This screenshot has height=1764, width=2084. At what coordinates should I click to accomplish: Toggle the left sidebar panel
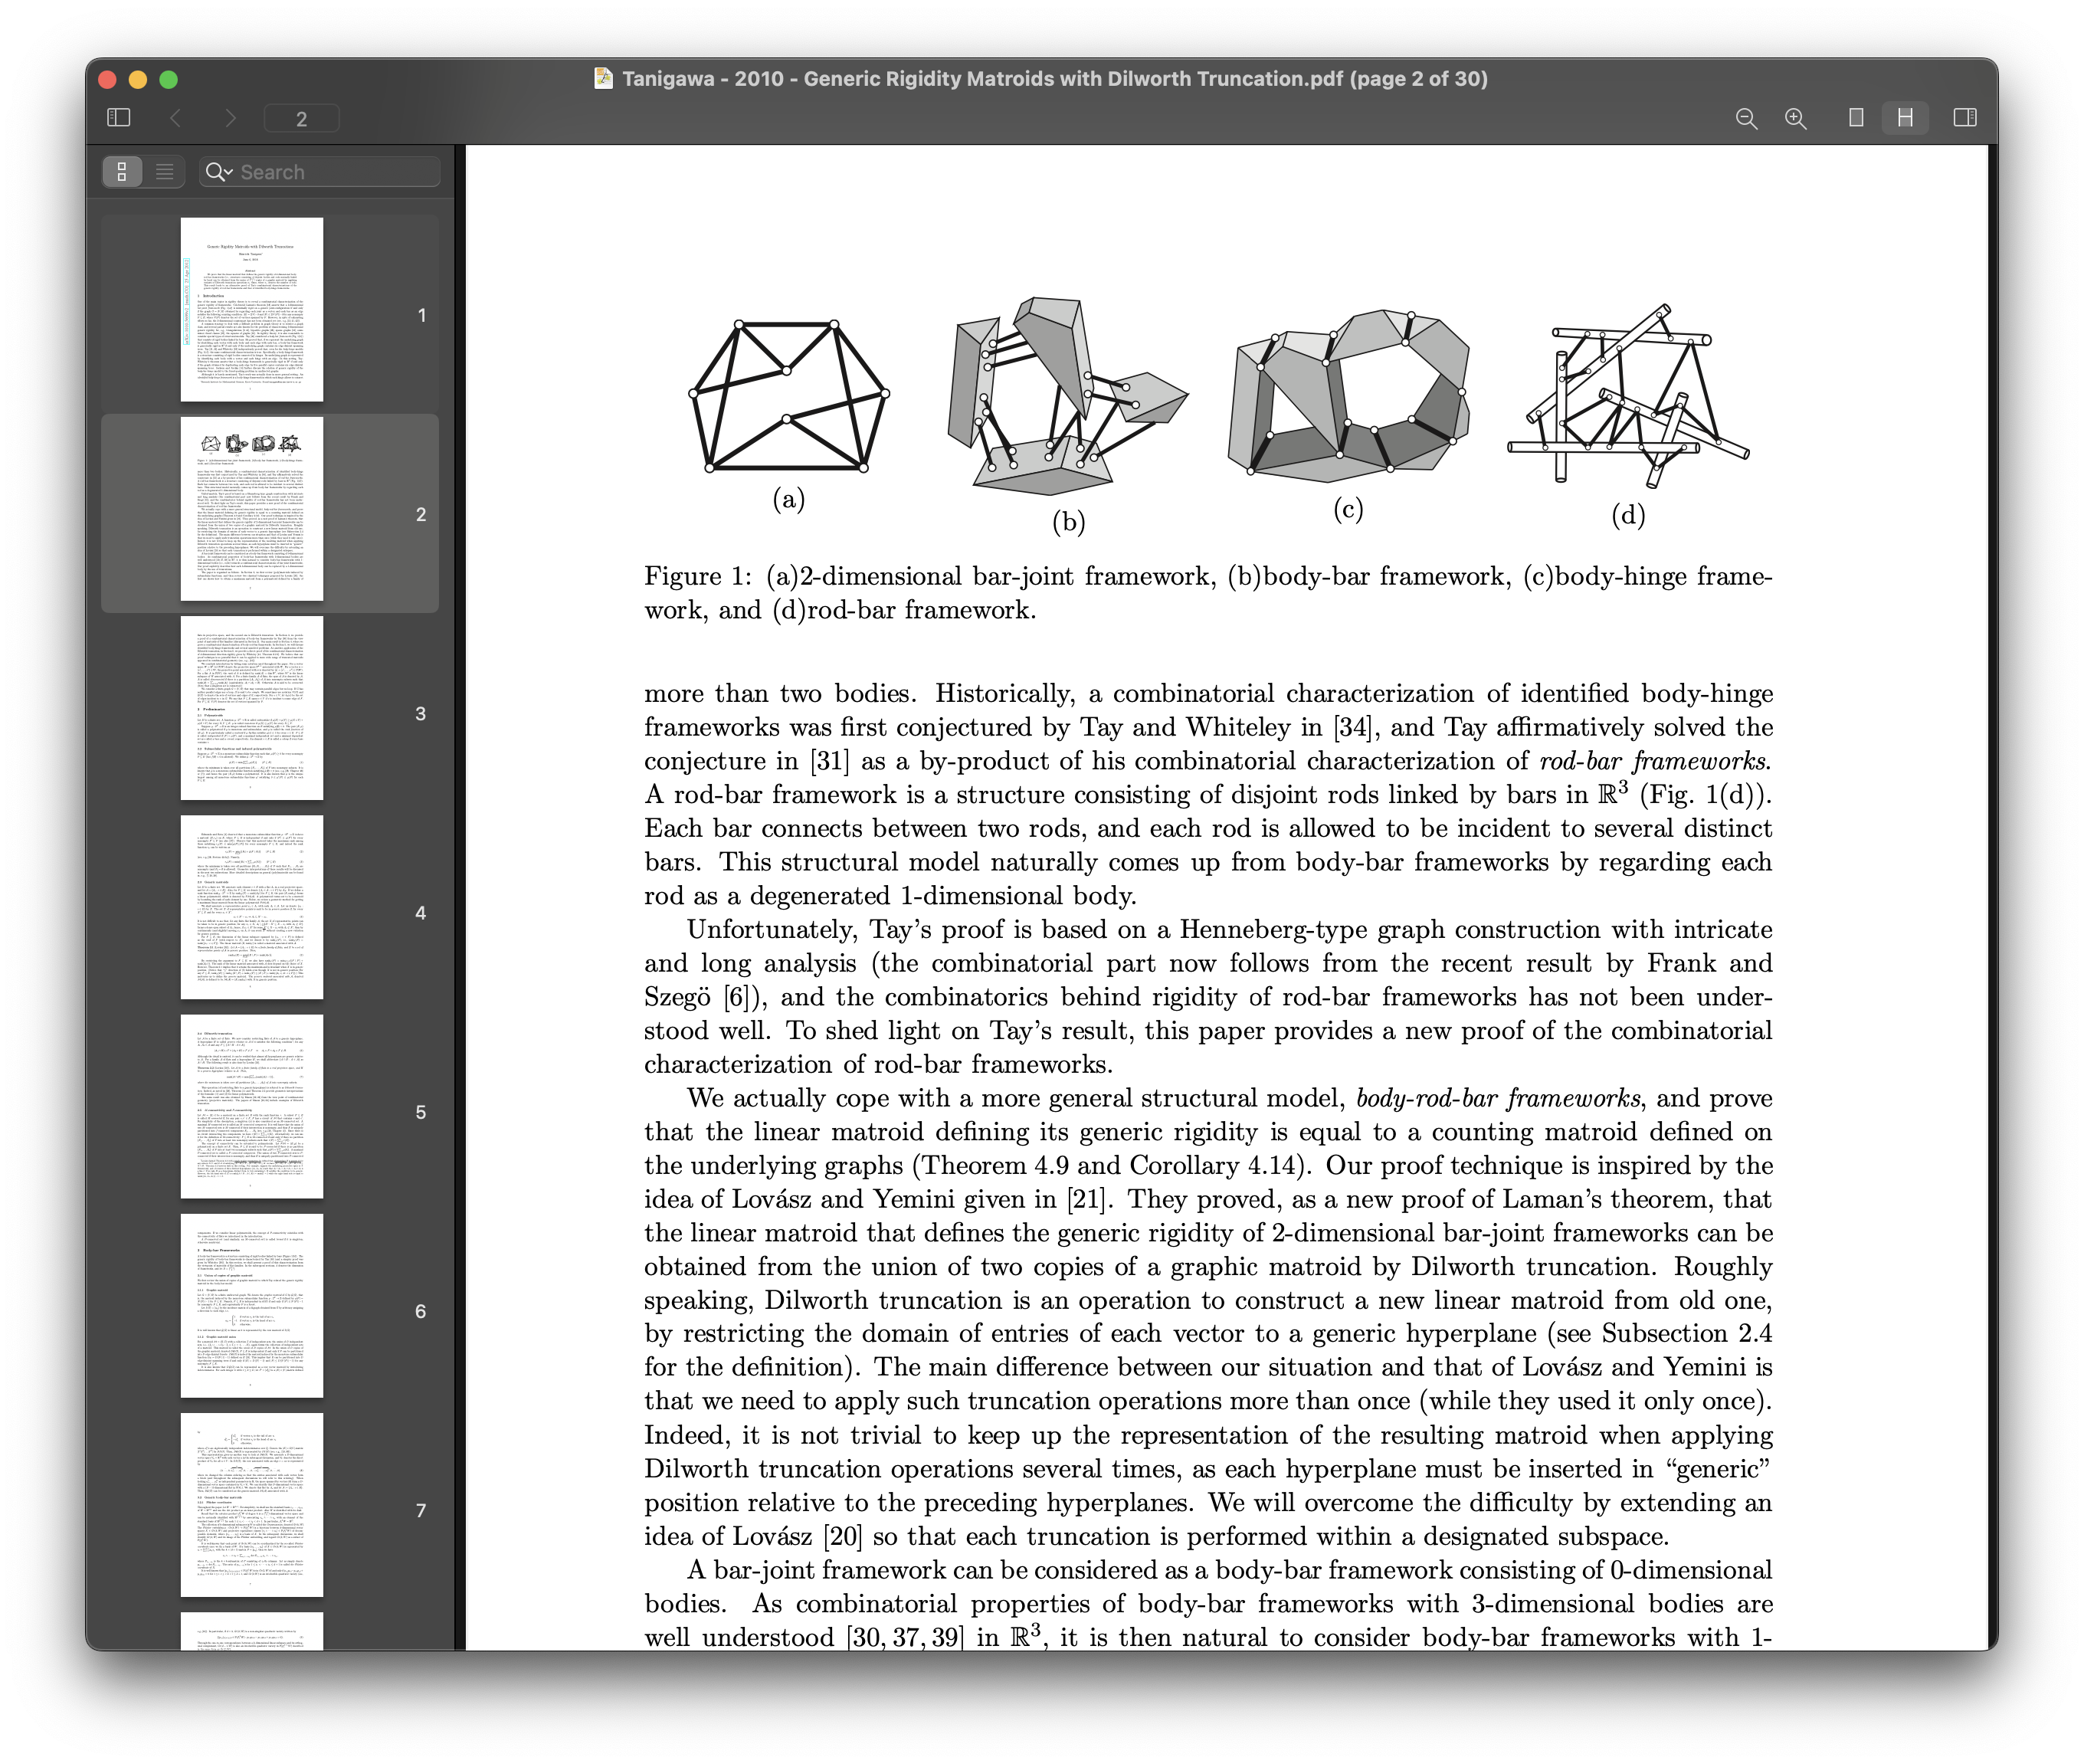tap(118, 118)
